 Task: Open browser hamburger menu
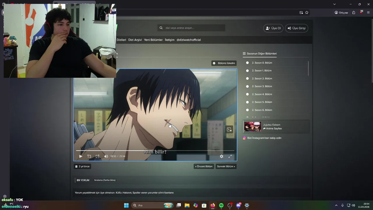coord(368,13)
